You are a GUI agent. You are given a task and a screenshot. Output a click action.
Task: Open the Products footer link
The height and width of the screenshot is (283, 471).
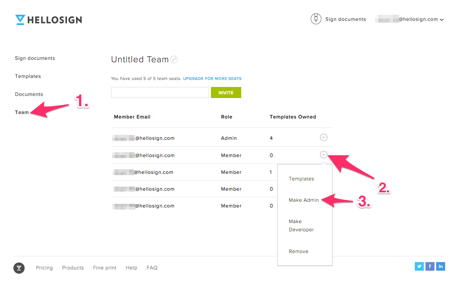click(x=73, y=268)
